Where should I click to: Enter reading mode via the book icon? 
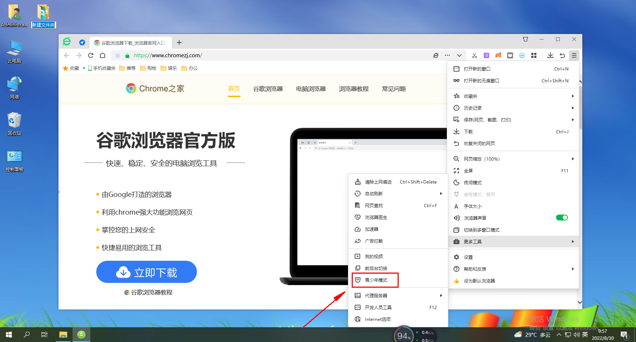[x=510, y=55]
